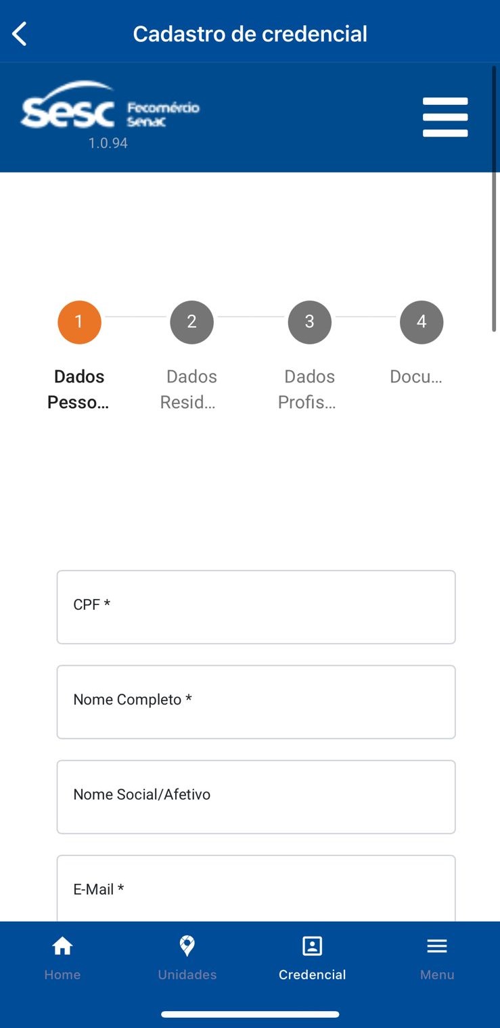Jump to step 4 circle
This screenshot has height=1028, width=500.
(x=422, y=322)
